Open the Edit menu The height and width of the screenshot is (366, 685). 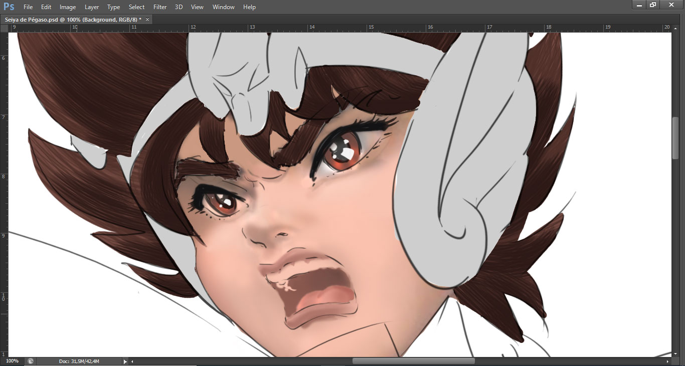46,7
